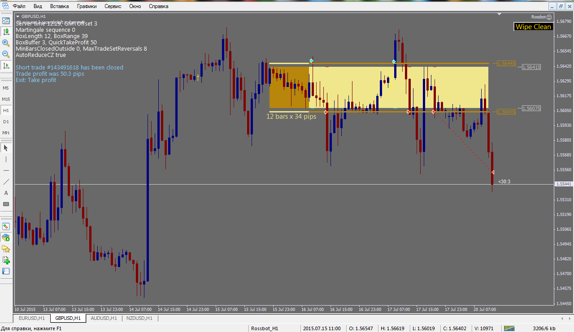Select the vertical line drawing tool
The width and height of the screenshot is (574, 332).
(6, 159)
